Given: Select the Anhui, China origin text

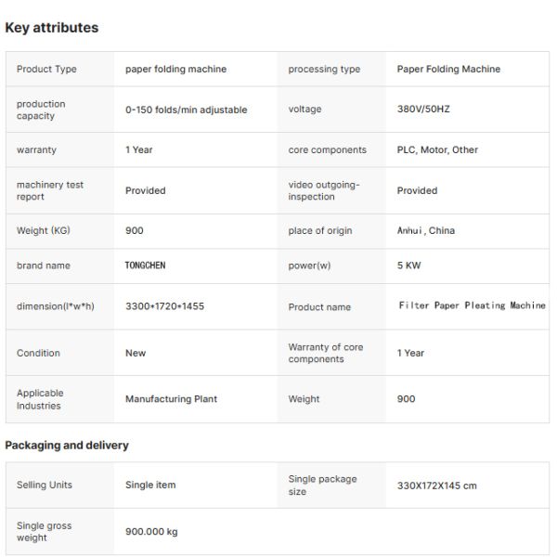Looking at the screenshot, I should click(x=426, y=230).
